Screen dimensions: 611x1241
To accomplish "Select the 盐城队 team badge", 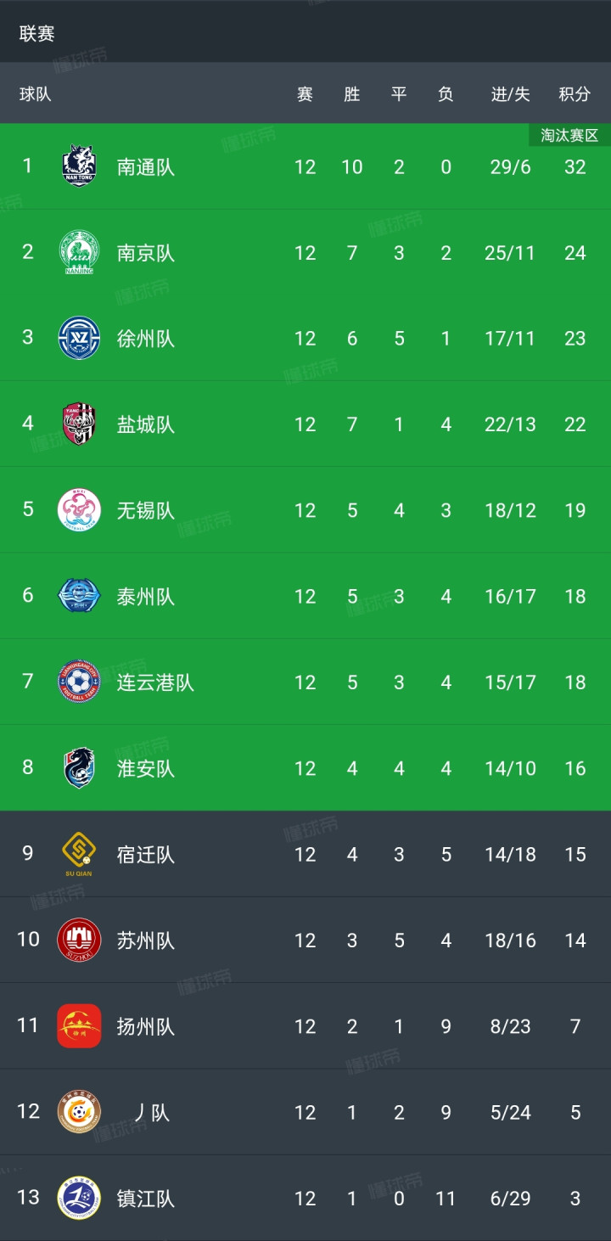I will point(79,424).
